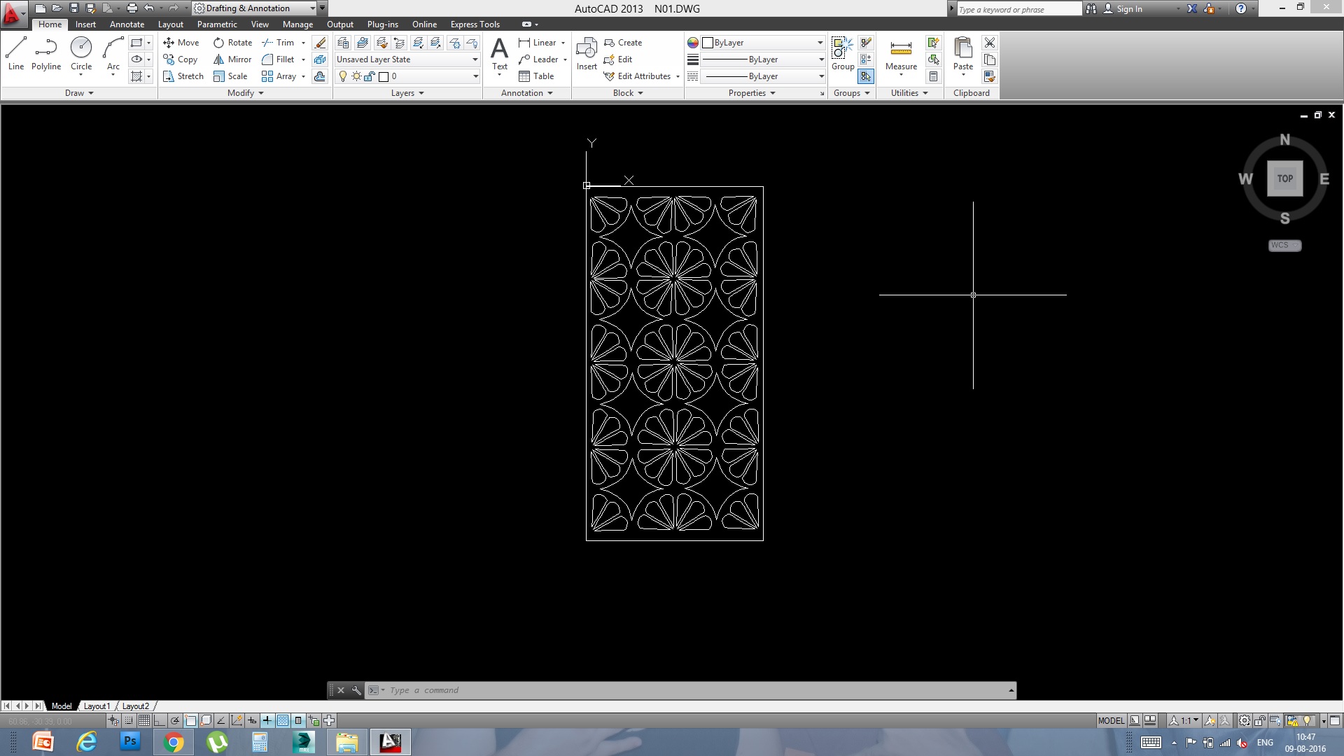The height and width of the screenshot is (756, 1344).
Task: Open the ByLayer object color dropdown
Action: click(764, 43)
